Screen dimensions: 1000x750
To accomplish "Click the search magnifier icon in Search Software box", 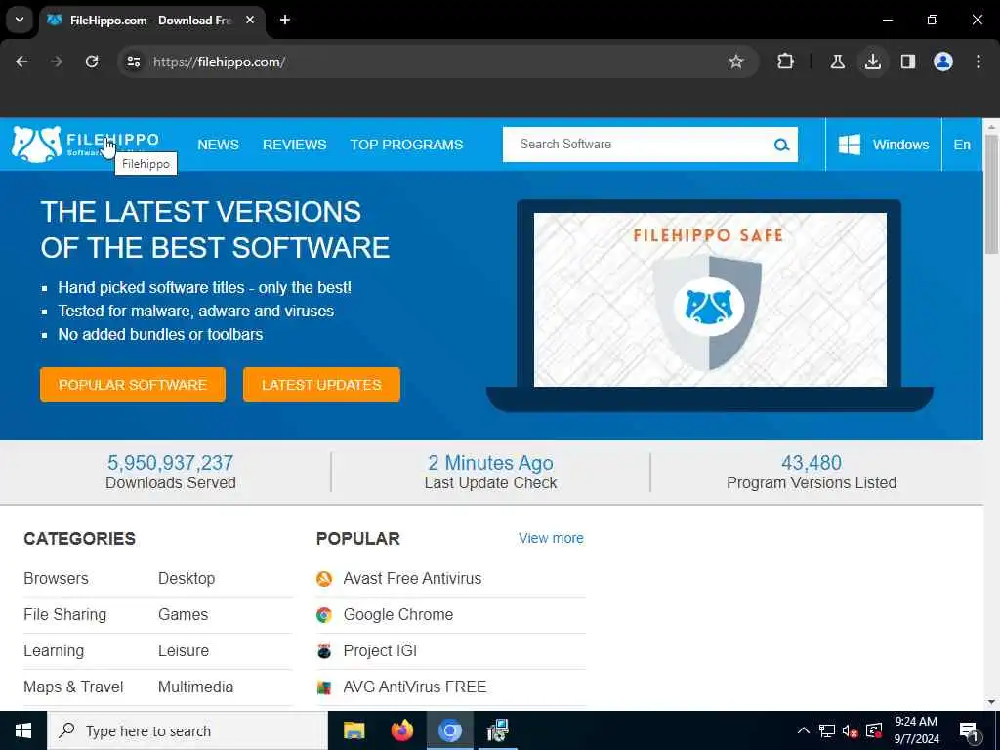I will 781,145.
